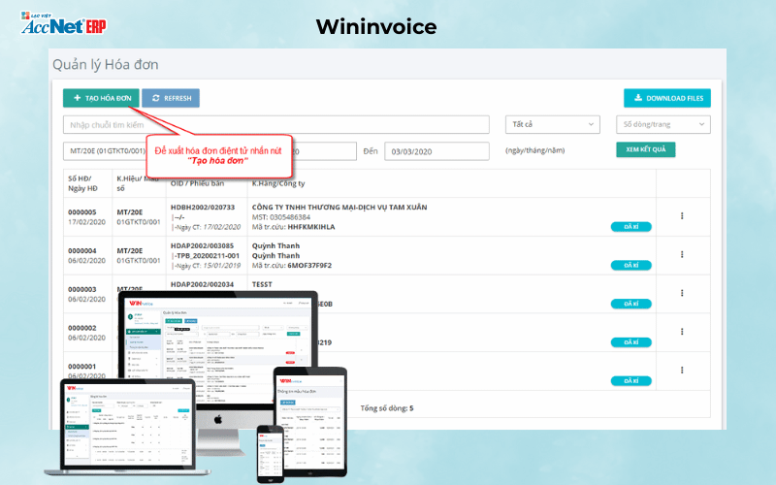Open three-dot menu for invoice 0000004
Image resolution: width=776 pixels, height=485 pixels.
coord(682,254)
